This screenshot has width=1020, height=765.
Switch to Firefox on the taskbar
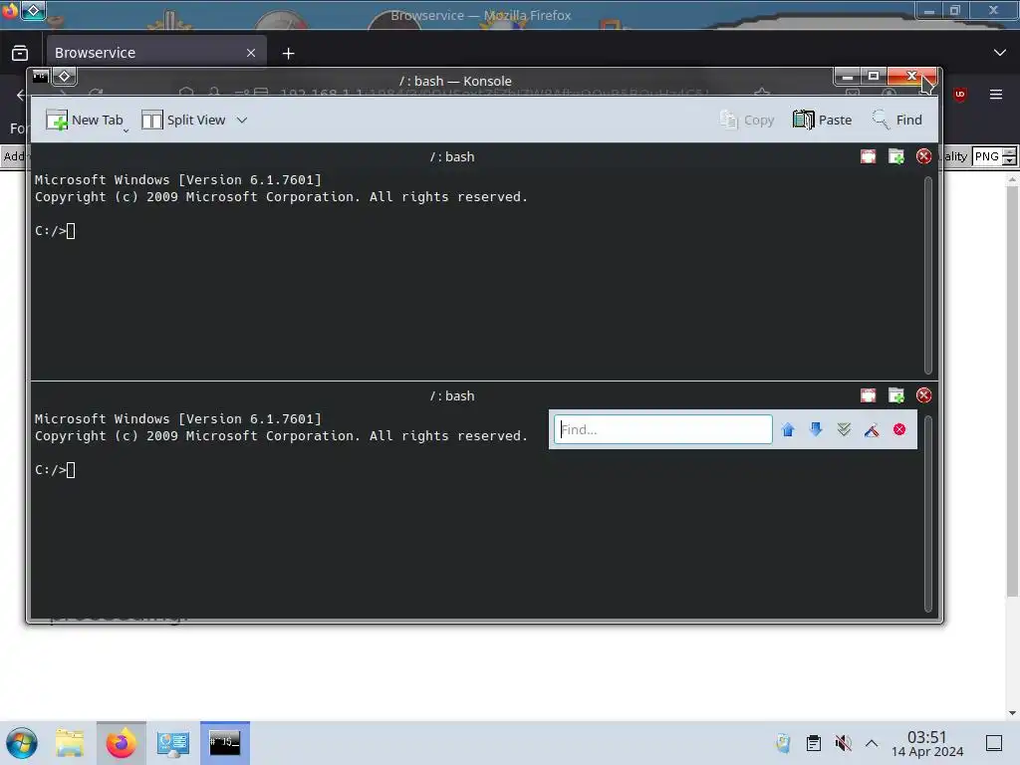(x=121, y=743)
